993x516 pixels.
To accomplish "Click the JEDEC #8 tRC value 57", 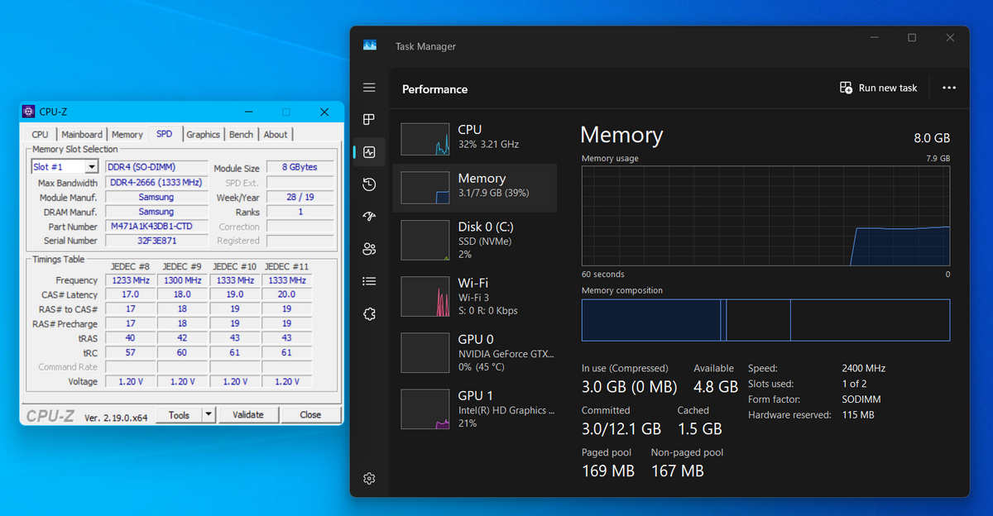I will tap(130, 353).
